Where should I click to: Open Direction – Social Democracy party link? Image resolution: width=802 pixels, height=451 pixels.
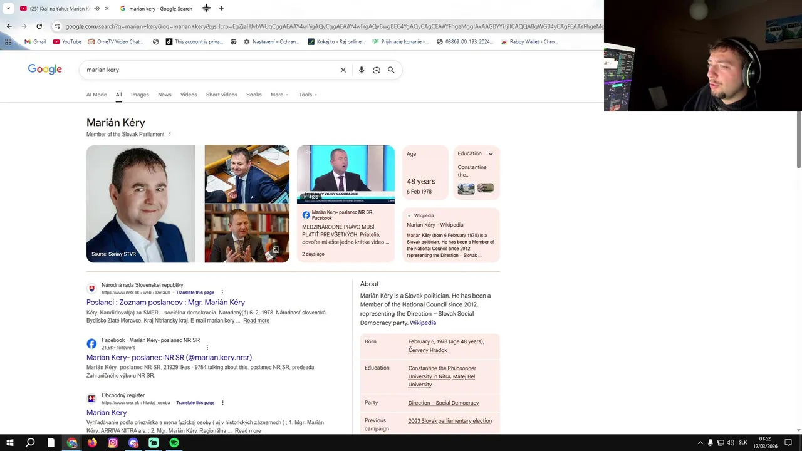click(444, 403)
